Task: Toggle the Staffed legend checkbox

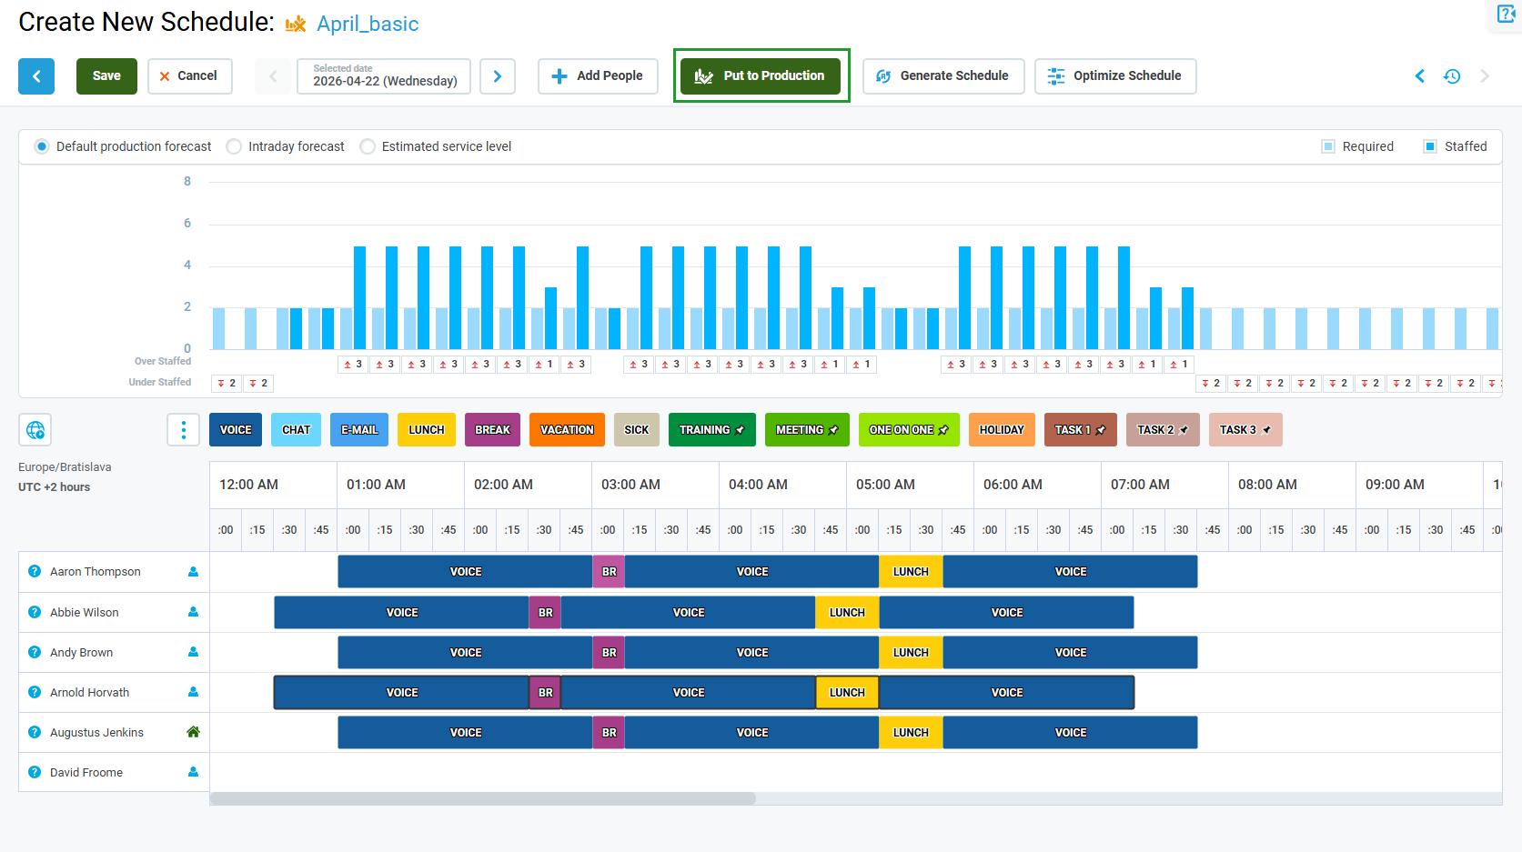Action: pyautogui.click(x=1430, y=146)
